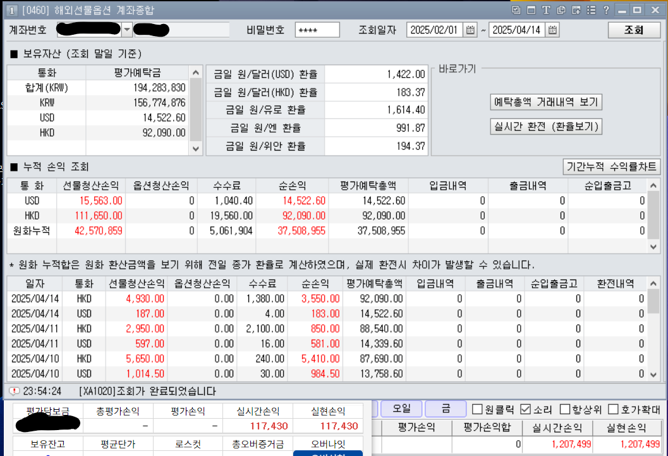Select HKD balance 92,090.00 in 보유자산
Image resolution: width=668 pixels, height=456 pixels.
[164, 133]
